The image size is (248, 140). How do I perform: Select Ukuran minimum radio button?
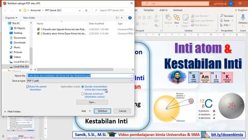click(83, 94)
